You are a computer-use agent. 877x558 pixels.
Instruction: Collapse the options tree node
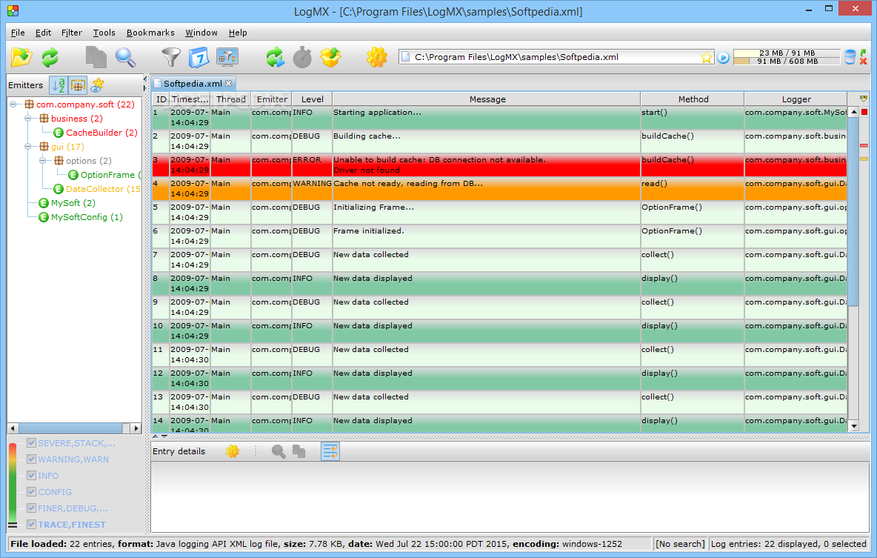point(43,161)
